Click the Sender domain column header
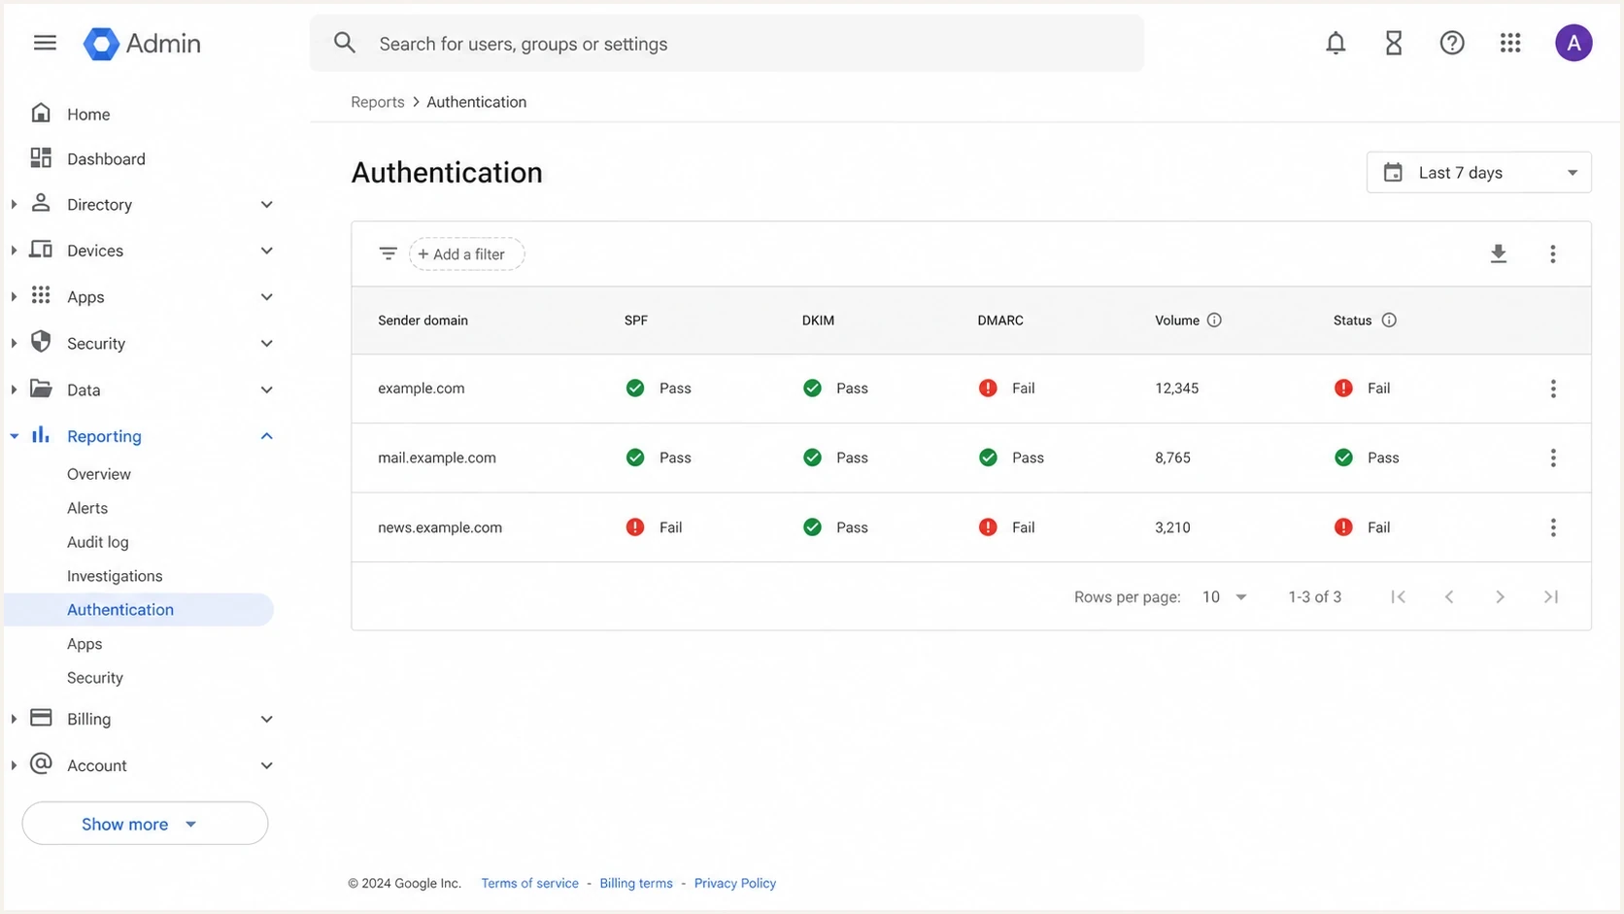This screenshot has width=1624, height=914. tap(423, 321)
